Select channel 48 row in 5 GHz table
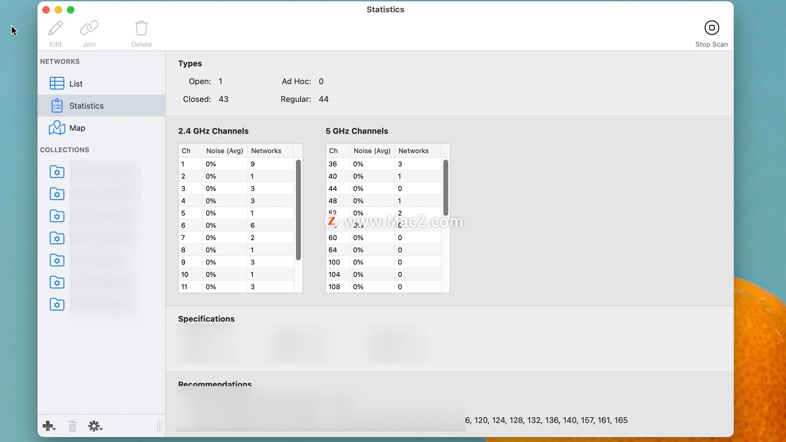Viewport: 786px width, 442px height. (x=384, y=201)
